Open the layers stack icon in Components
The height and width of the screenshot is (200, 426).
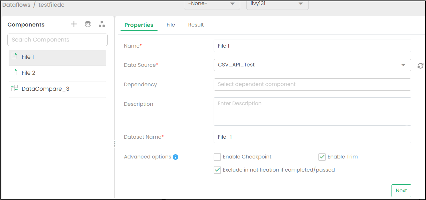tap(88, 24)
